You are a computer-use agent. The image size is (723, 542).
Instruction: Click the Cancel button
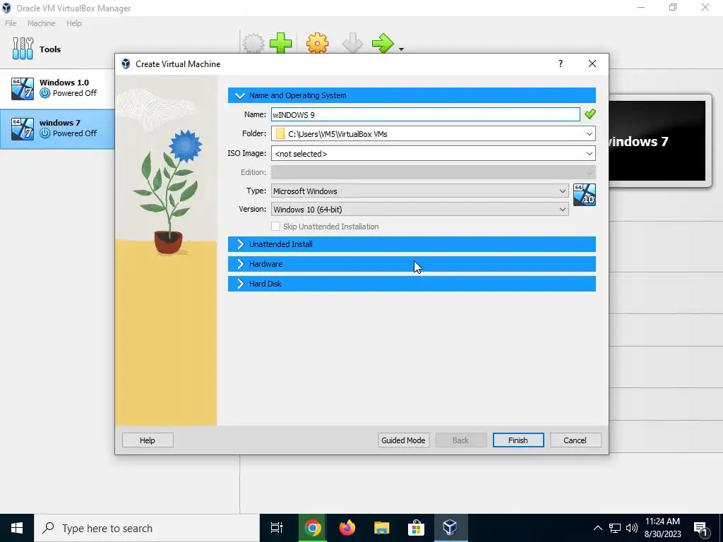tap(575, 440)
